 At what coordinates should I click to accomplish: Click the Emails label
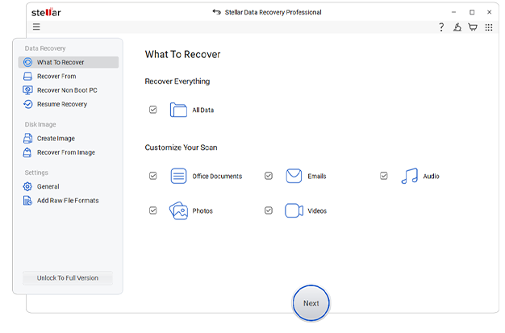tap(317, 176)
